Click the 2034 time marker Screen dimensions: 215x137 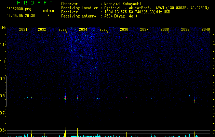[x=83, y=29]
